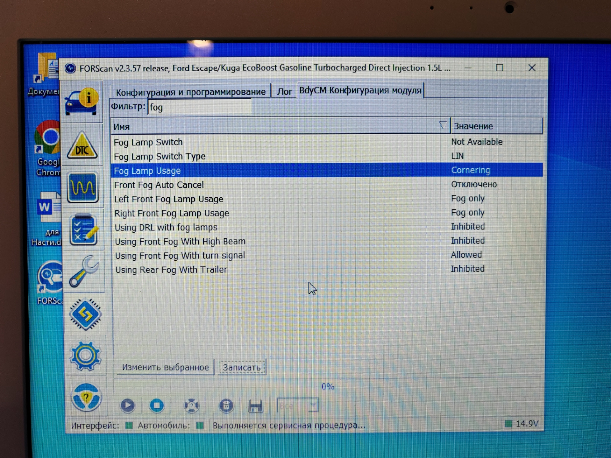Viewport: 611px width, 458px height.
Task: Click the Google Chrome desktop shortcut
Action: [47, 148]
